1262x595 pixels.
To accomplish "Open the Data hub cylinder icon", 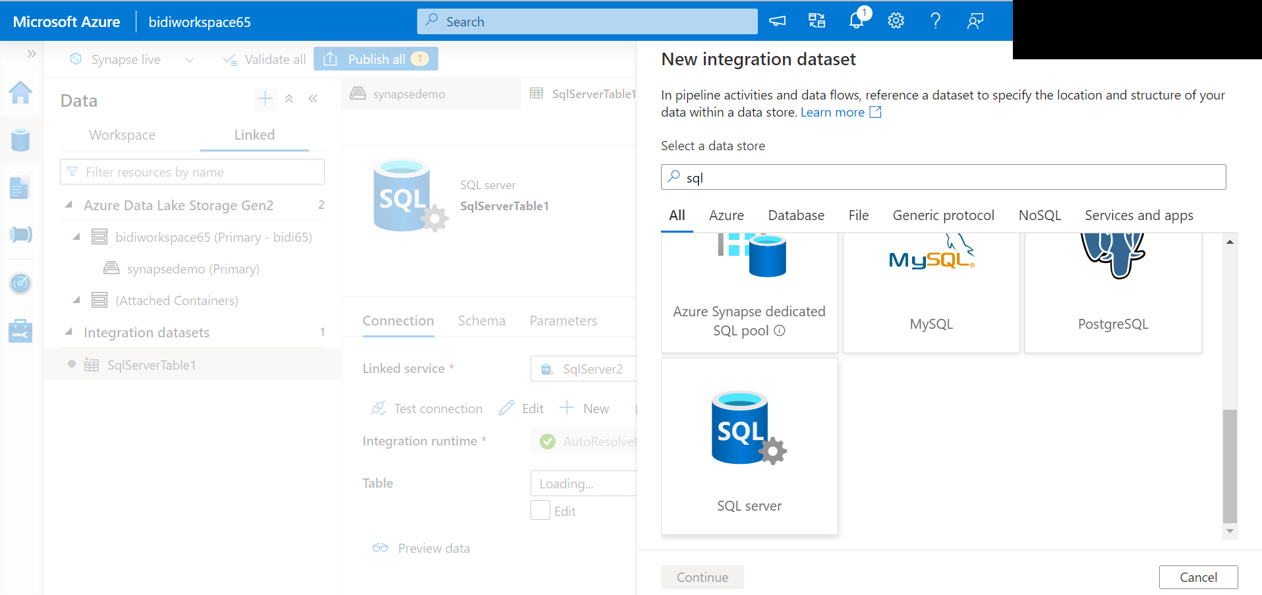I will 20,140.
